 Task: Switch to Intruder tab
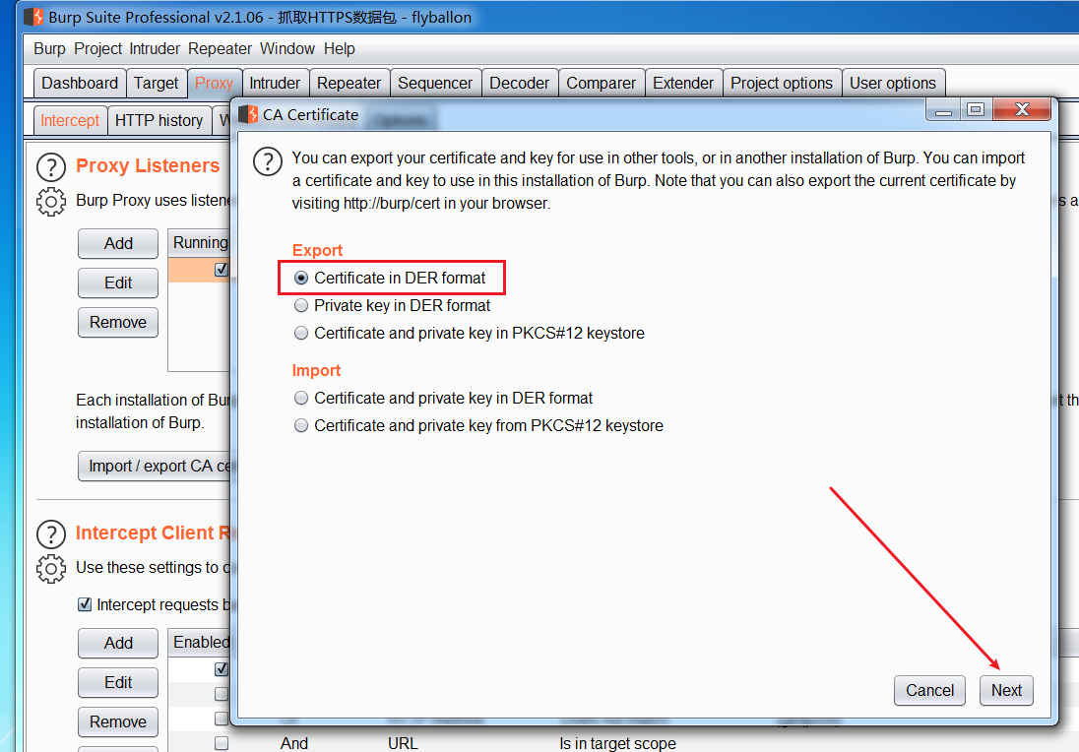[x=275, y=84]
